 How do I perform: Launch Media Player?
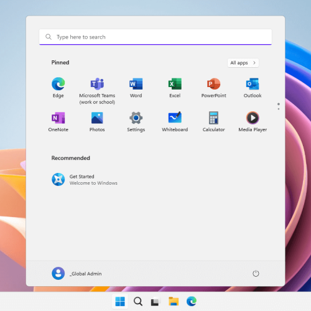pyautogui.click(x=253, y=122)
